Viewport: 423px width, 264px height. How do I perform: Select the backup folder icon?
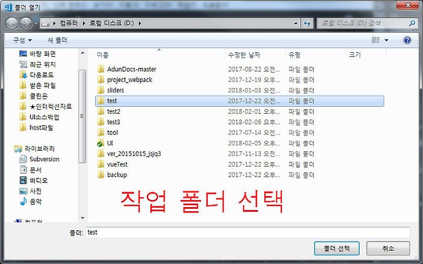click(x=100, y=175)
